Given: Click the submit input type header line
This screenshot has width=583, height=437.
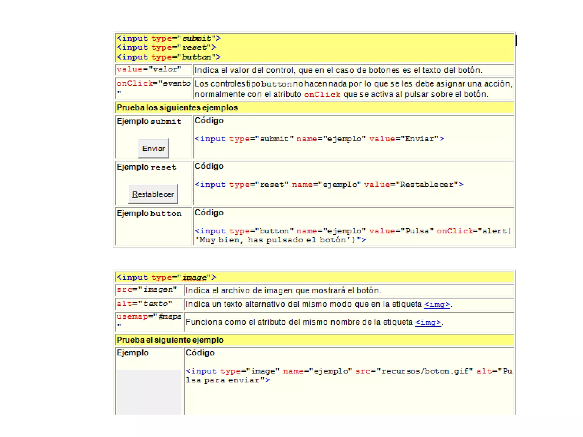Looking at the screenshot, I should 169,38.
